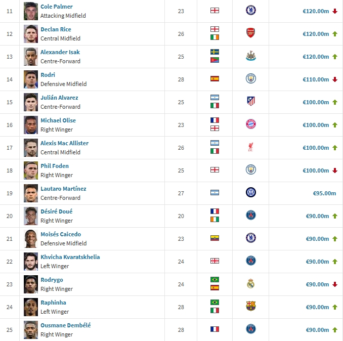
Task: Click the Arsenal club crest in Declan Rice's row
Action: click(x=250, y=33)
